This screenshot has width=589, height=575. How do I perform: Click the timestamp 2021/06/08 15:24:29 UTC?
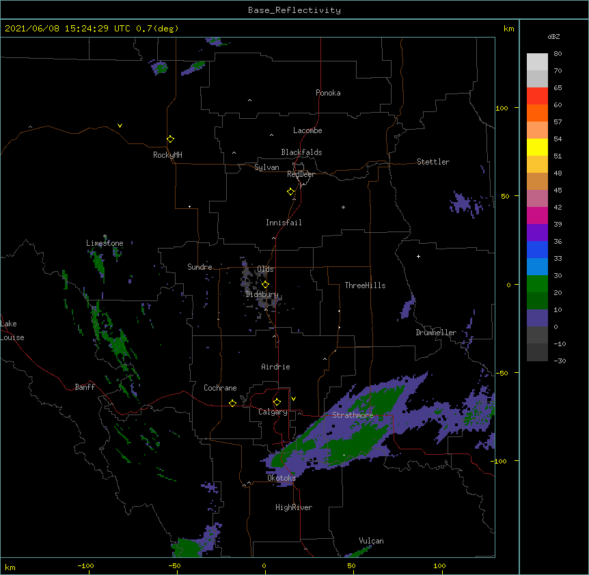coord(68,29)
